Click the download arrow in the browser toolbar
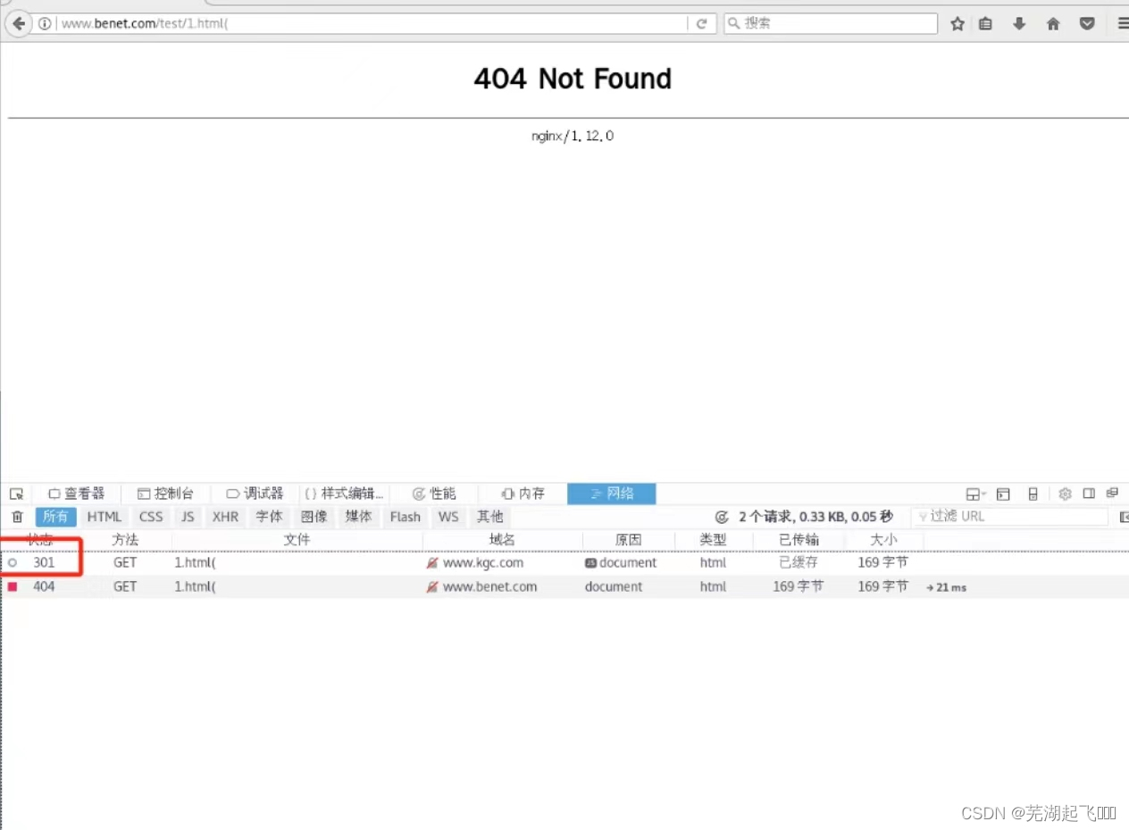1129x830 pixels. pyautogui.click(x=1019, y=23)
